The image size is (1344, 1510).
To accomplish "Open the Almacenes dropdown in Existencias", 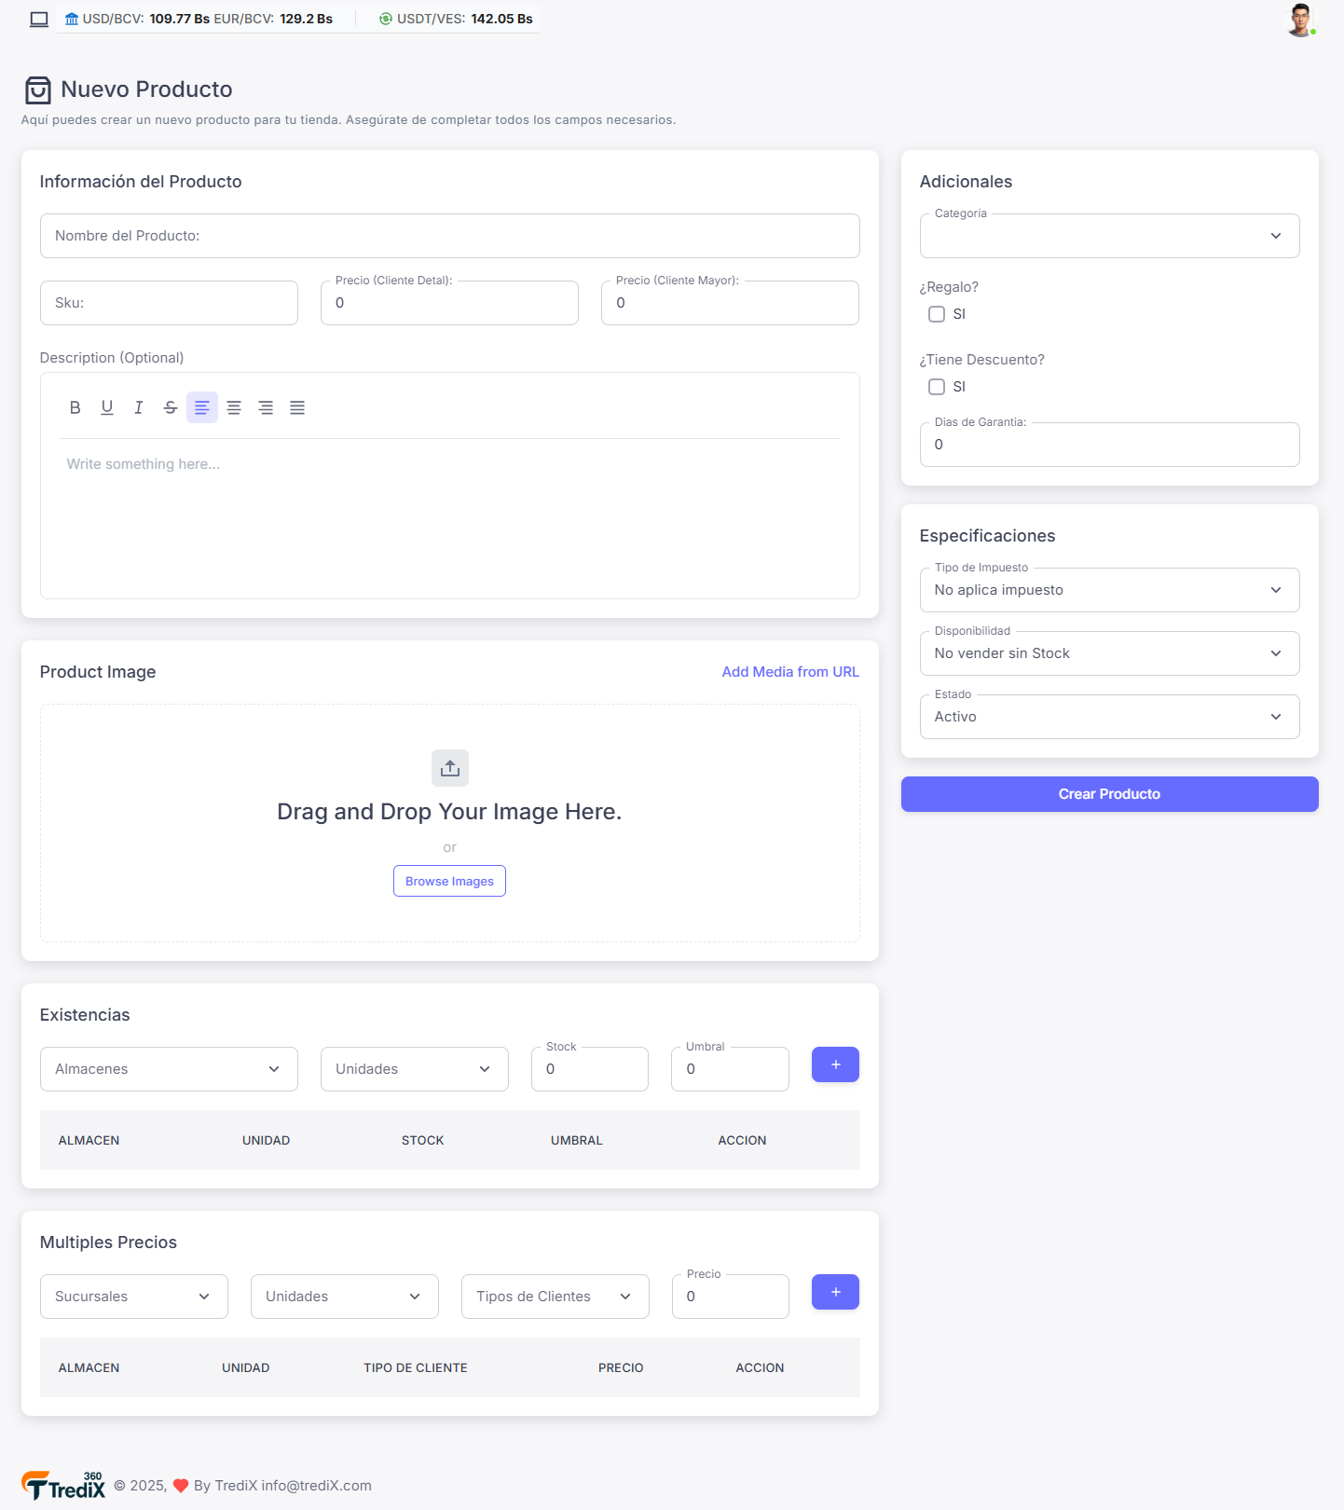I will point(169,1069).
